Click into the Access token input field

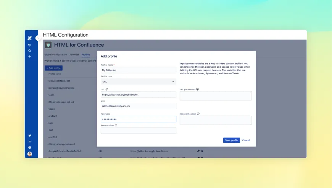point(138,131)
